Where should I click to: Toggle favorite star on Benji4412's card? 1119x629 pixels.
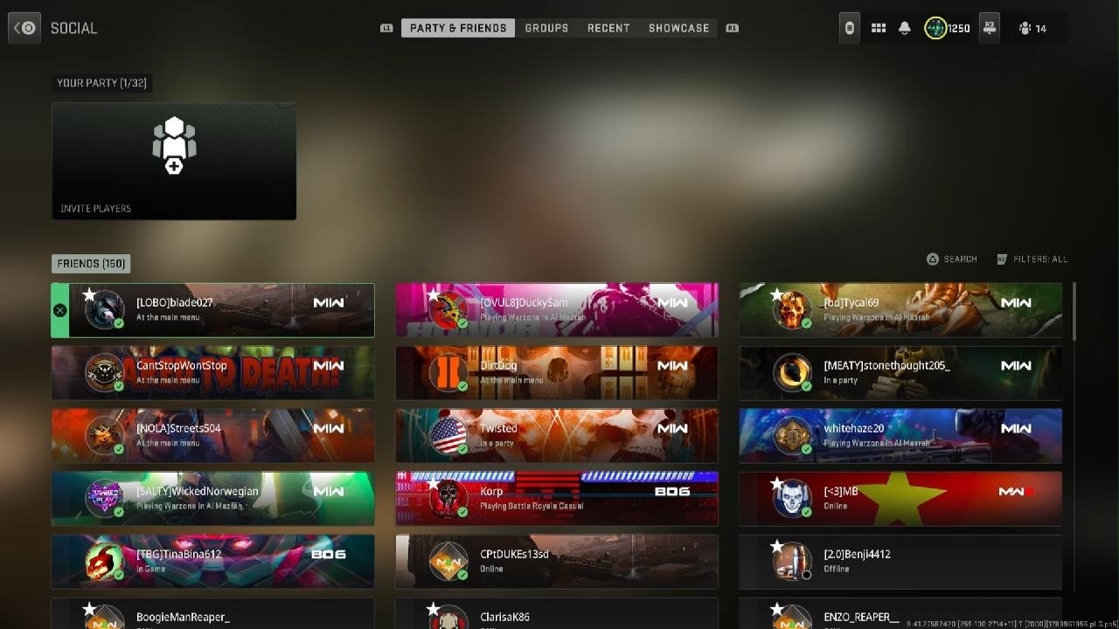pos(776,547)
